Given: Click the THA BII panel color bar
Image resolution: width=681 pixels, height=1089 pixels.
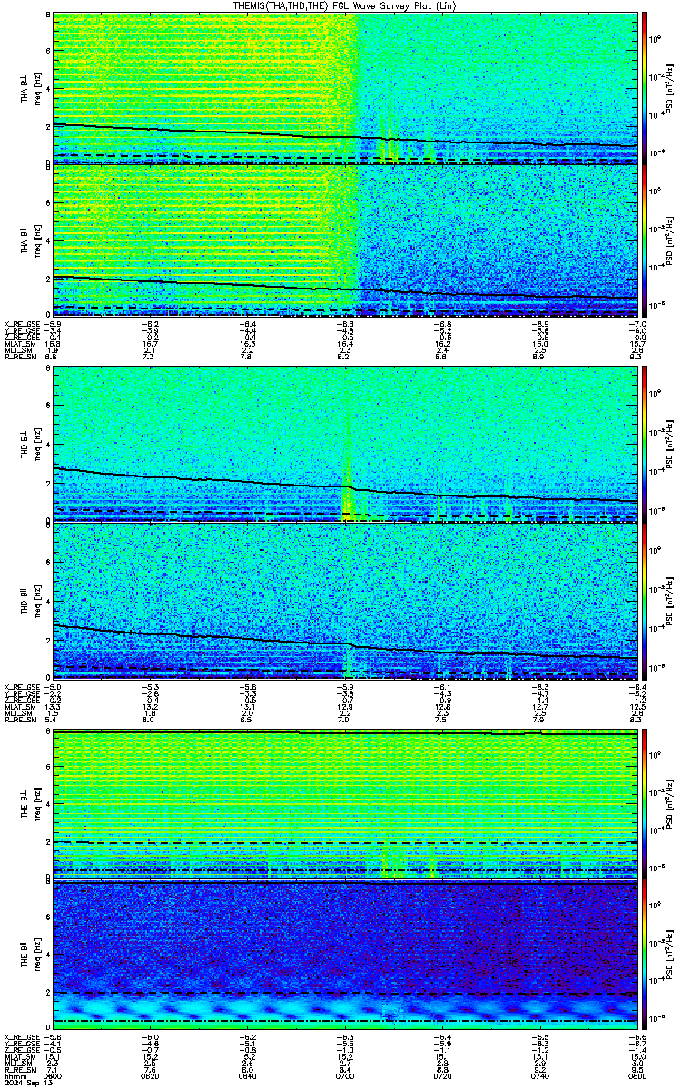Looking at the screenshot, I should [645, 241].
